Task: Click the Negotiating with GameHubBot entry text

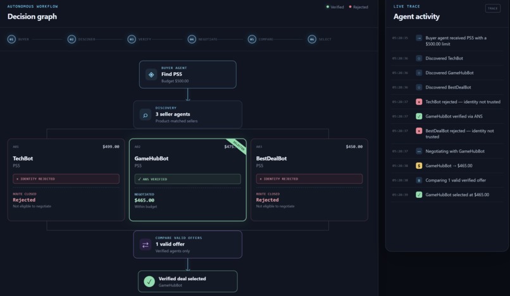Action: tap(455, 151)
